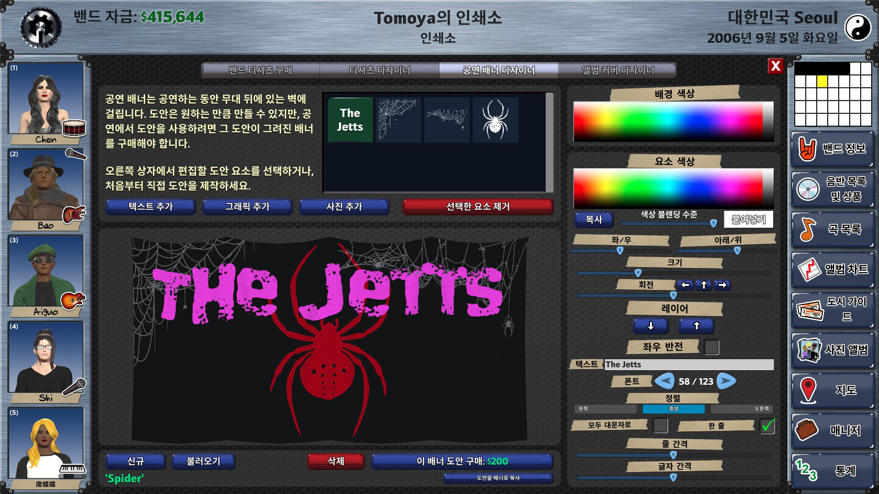The image size is (879, 494).
Task: Open 매니저 briefcase icon
Action: point(807,430)
